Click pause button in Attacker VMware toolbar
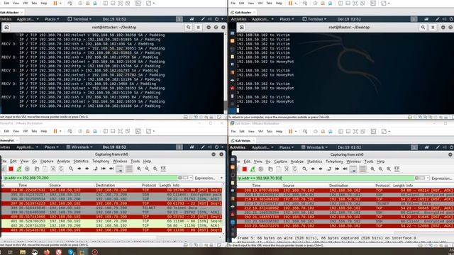This screenshot has height=255, width=454. (x=55, y=3)
